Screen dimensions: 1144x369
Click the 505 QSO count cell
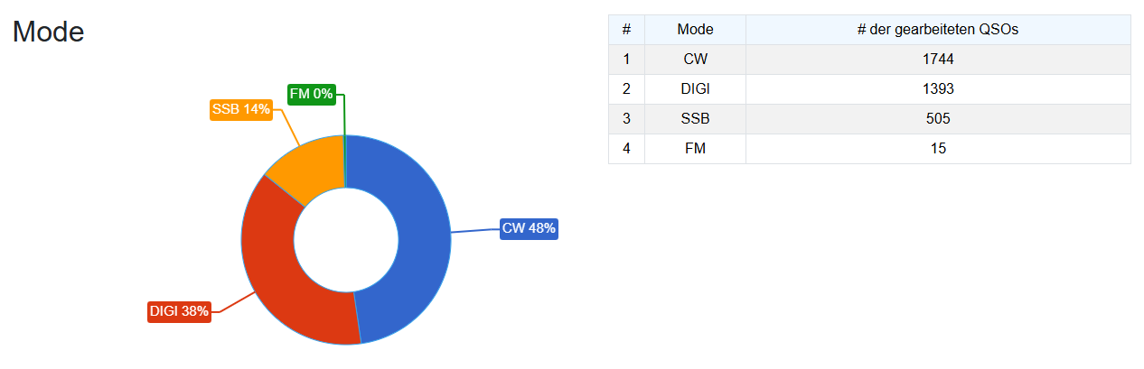tap(938, 118)
